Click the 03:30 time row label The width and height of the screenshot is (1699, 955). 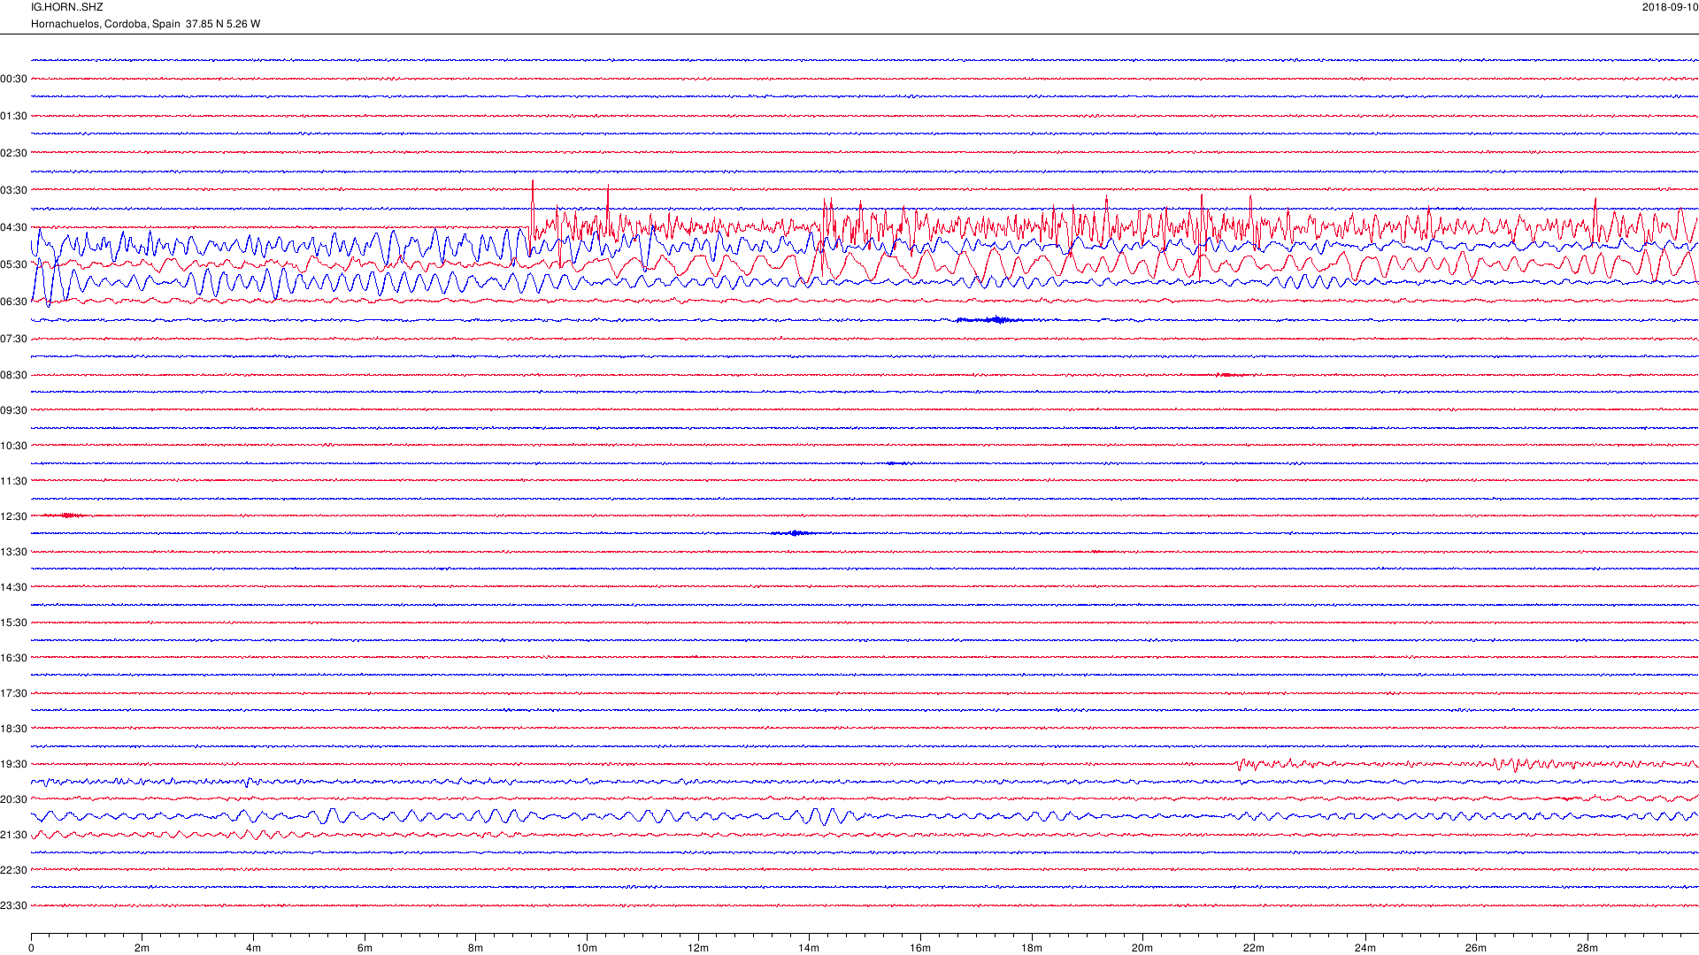pyautogui.click(x=13, y=190)
